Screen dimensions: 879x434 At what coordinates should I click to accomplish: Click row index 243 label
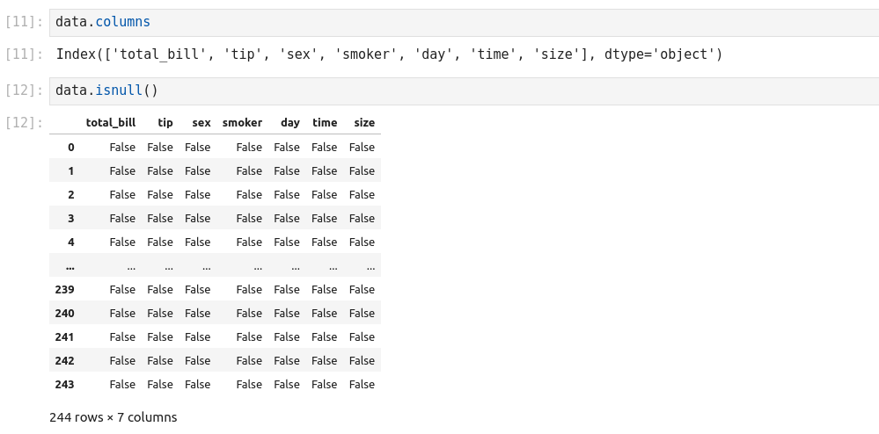click(65, 385)
